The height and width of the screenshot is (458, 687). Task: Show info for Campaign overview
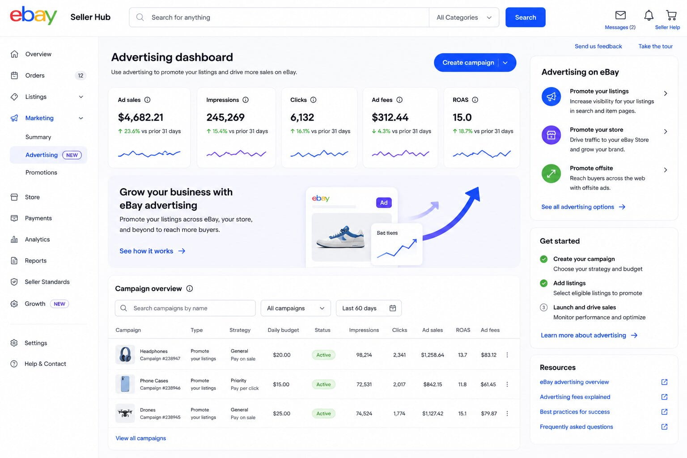pos(190,288)
